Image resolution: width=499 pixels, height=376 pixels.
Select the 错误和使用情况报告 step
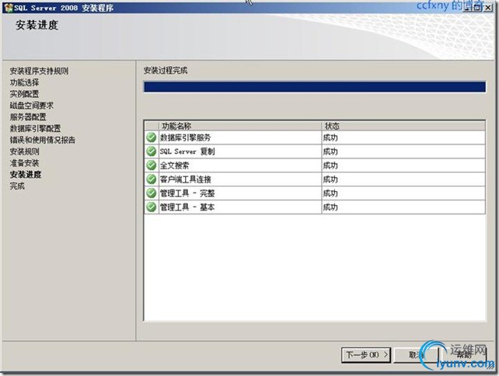tap(43, 140)
